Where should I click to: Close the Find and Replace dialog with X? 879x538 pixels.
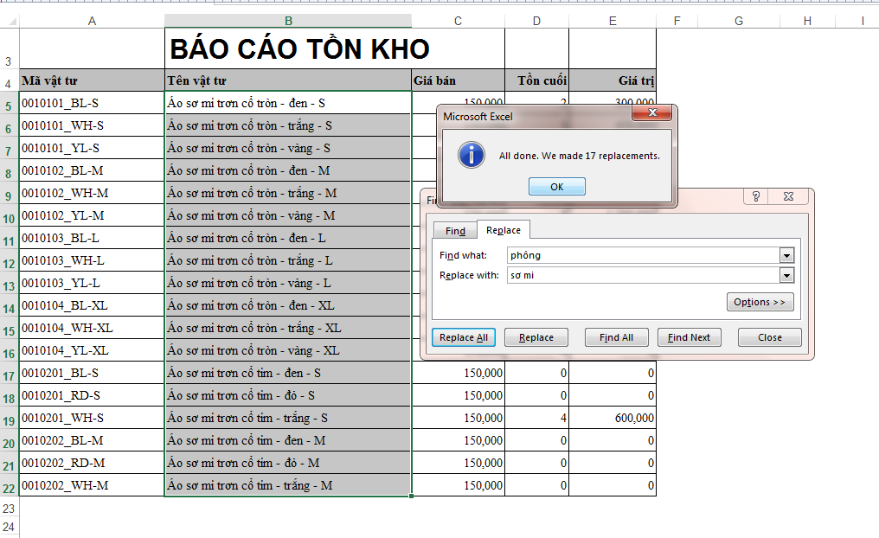click(x=788, y=197)
